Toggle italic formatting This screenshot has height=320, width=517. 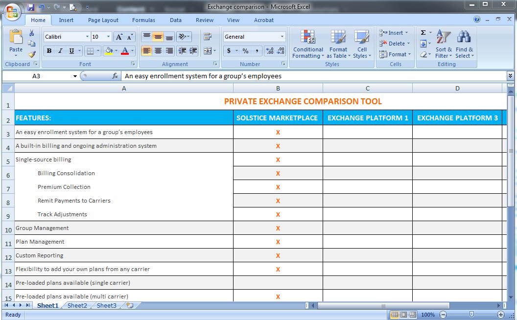point(60,51)
